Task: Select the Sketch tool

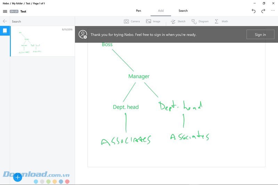Action: [173, 22]
